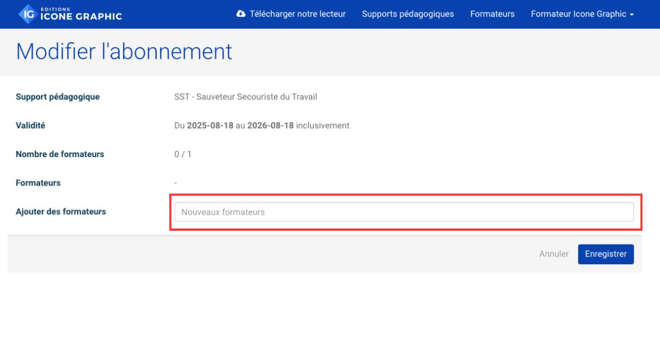This screenshot has width=660, height=345.
Task: Click the caret beside Formateur Icone Graphic
Action: (631, 14)
